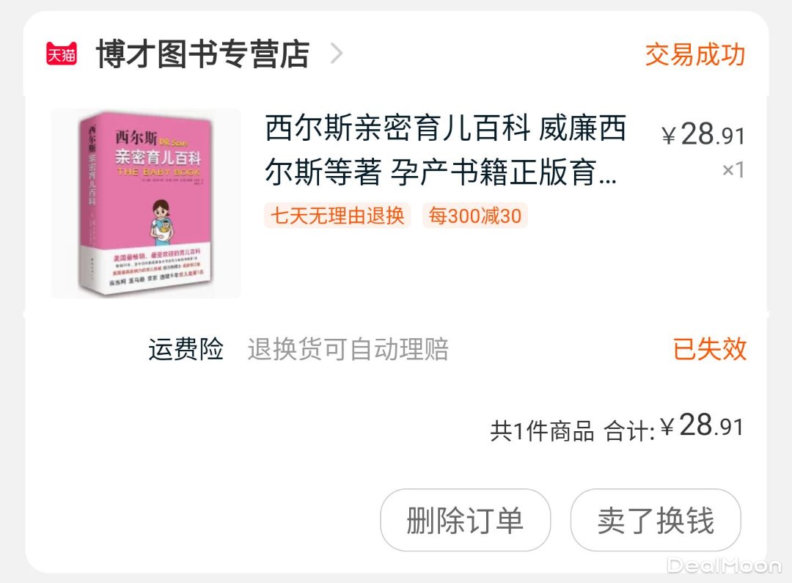Click the 交易成功 order status text
Image resolution: width=792 pixels, height=583 pixels.
(x=695, y=54)
